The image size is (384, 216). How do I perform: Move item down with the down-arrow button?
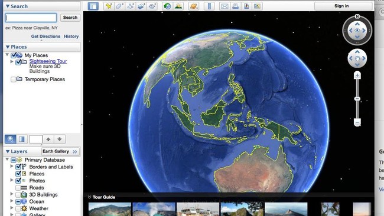coord(60,139)
